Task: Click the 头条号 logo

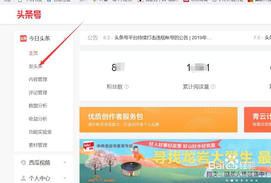Action: click(x=29, y=14)
